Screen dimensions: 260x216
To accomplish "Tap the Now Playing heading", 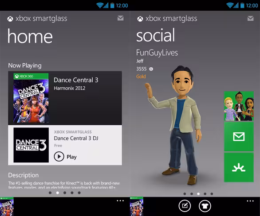I will [x=25, y=66].
